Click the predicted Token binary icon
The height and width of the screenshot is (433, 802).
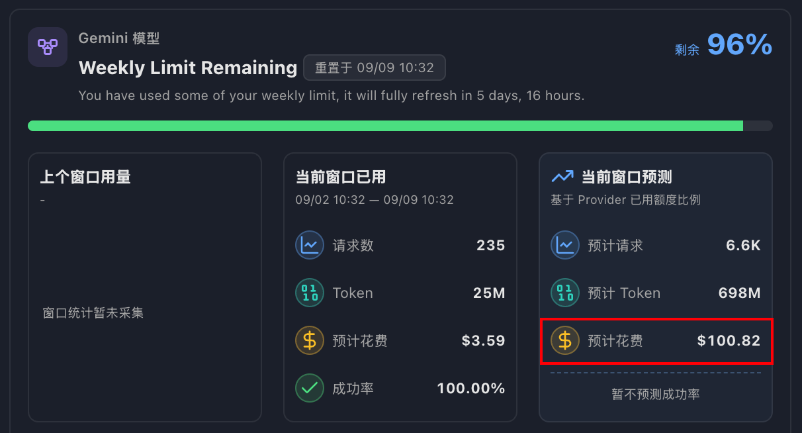[x=564, y=293]
